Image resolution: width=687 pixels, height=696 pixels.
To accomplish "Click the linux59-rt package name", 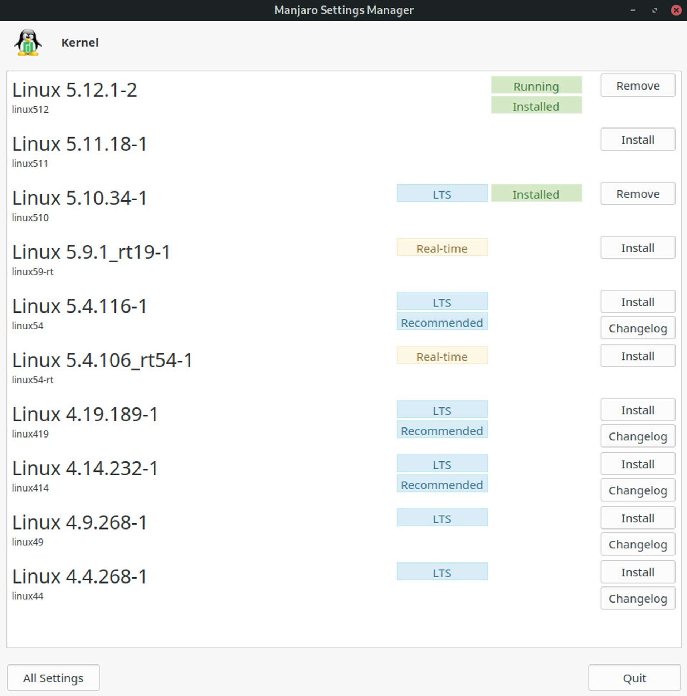I will pos(33,272).
